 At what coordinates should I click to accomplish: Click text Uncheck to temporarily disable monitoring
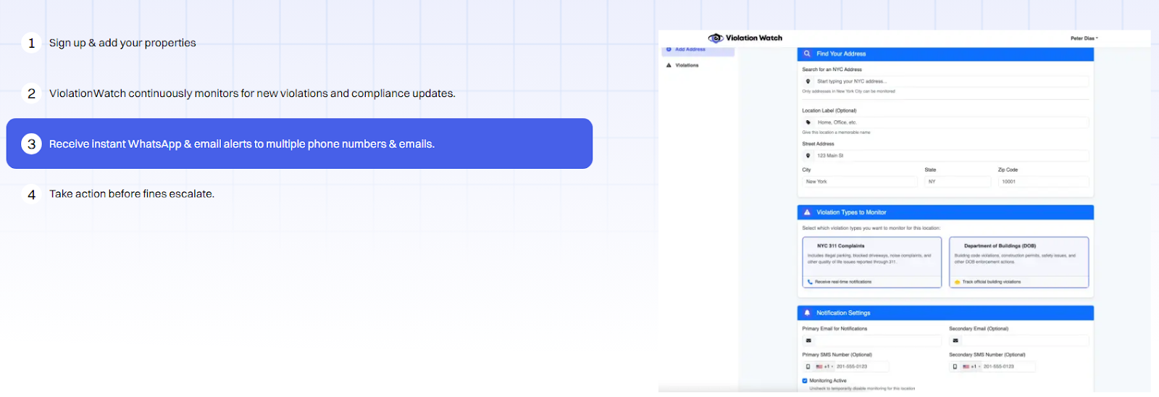pos(862,388)
